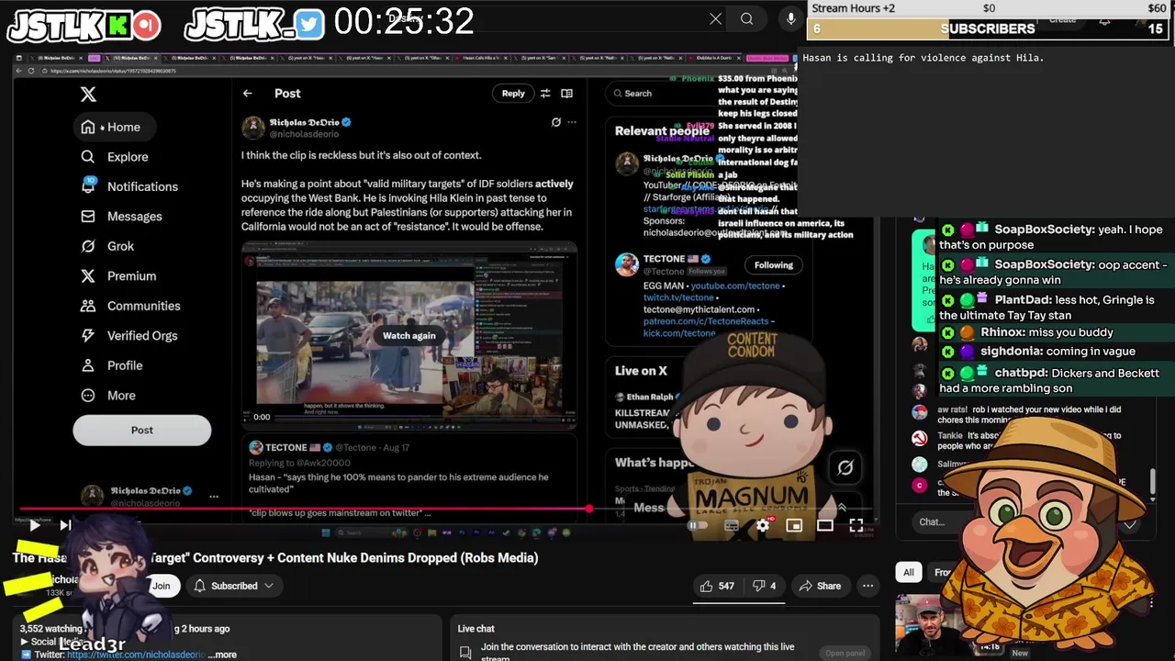This screenshot has height=661, width=1175.
Task: Like the video with 547 likes
Action: coord(717,586)
